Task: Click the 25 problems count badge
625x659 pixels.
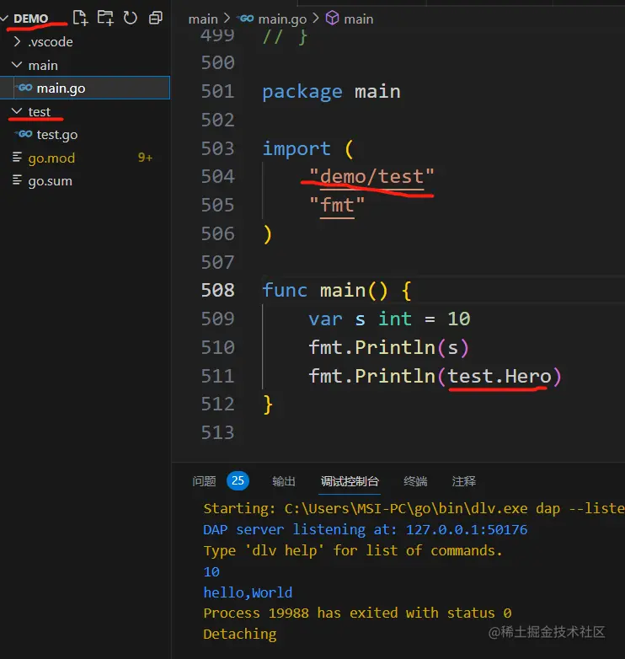Action: coord(238,480)
